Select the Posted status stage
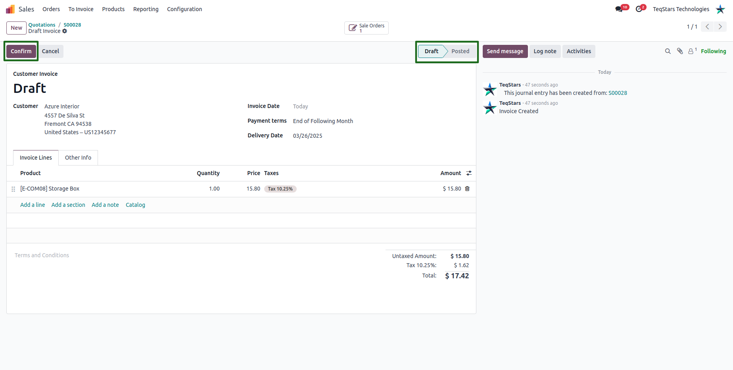Viewport: 733px width, 370px height. (460, 51)
